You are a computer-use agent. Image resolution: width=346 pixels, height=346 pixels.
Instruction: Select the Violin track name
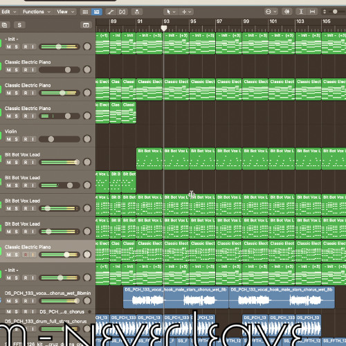coord(11,131)
